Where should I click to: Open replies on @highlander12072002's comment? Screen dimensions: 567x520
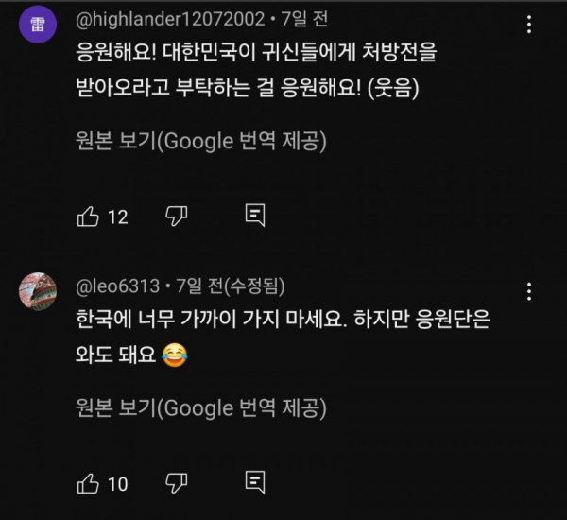(x=255, y=217)
